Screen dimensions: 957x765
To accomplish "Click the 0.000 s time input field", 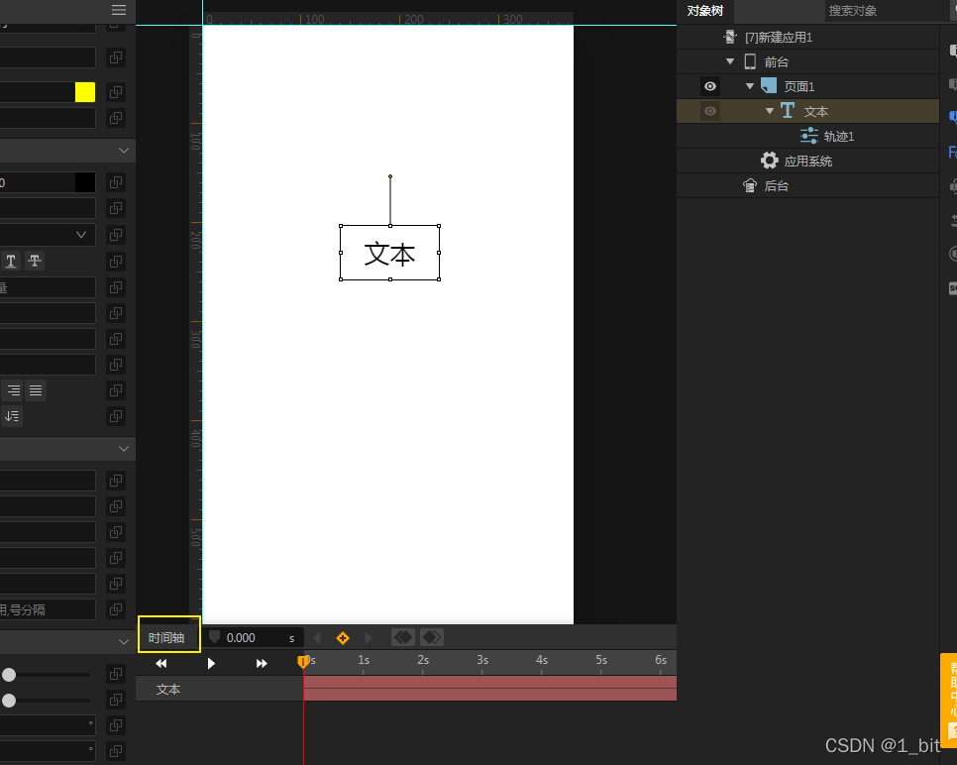I will (x=252, y=638).
